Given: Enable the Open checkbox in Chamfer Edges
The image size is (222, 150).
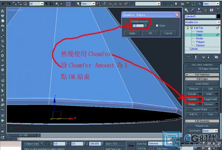Looking at the screenshot, I should pyautogui.click(x=157, y=25).
